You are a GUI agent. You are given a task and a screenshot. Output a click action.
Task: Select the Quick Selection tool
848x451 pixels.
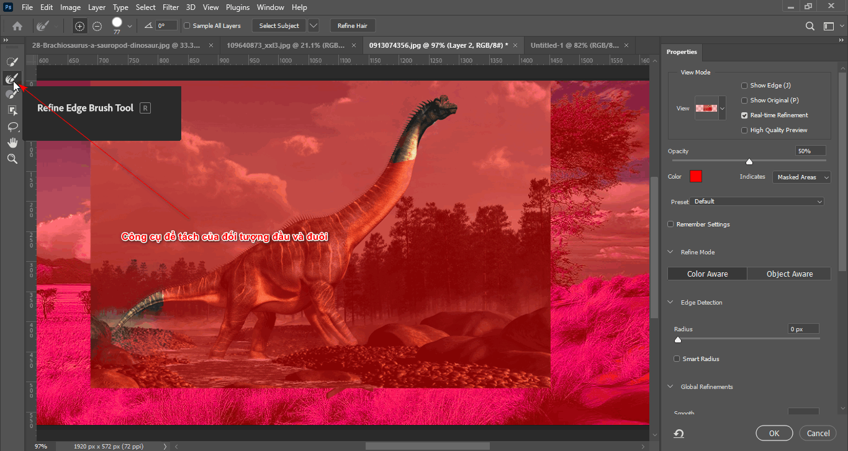coord(12,61)
